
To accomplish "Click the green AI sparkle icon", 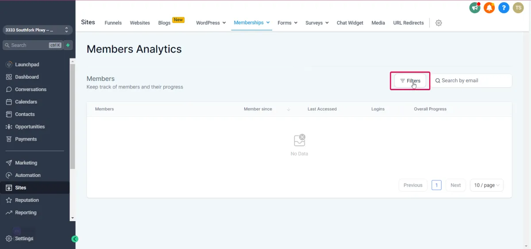I will [x=68, y=45].
